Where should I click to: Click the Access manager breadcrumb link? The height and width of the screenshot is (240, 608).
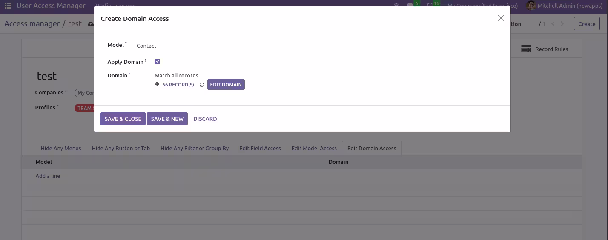(32, 24)
